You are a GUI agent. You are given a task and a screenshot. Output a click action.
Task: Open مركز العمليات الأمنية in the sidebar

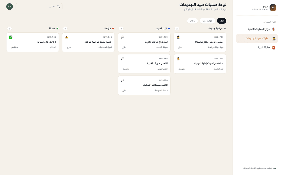pos(257,29)
